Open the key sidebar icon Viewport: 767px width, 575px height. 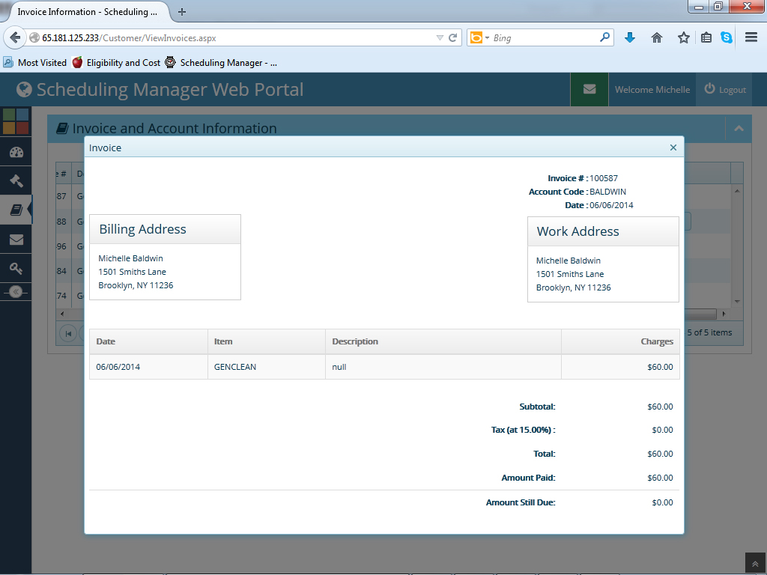click(x=16, y=268)
